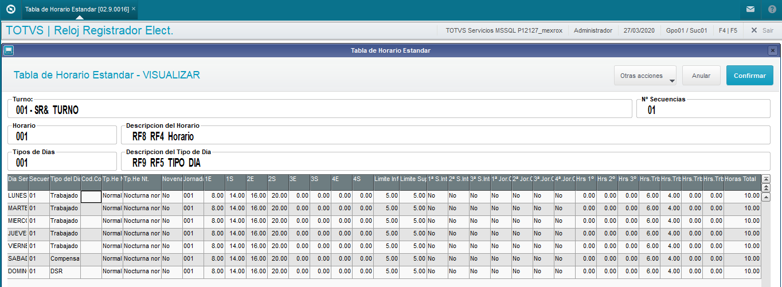
Task: Click Trabajado cell in MIERCOLES row
Action: tap(65, 221)
